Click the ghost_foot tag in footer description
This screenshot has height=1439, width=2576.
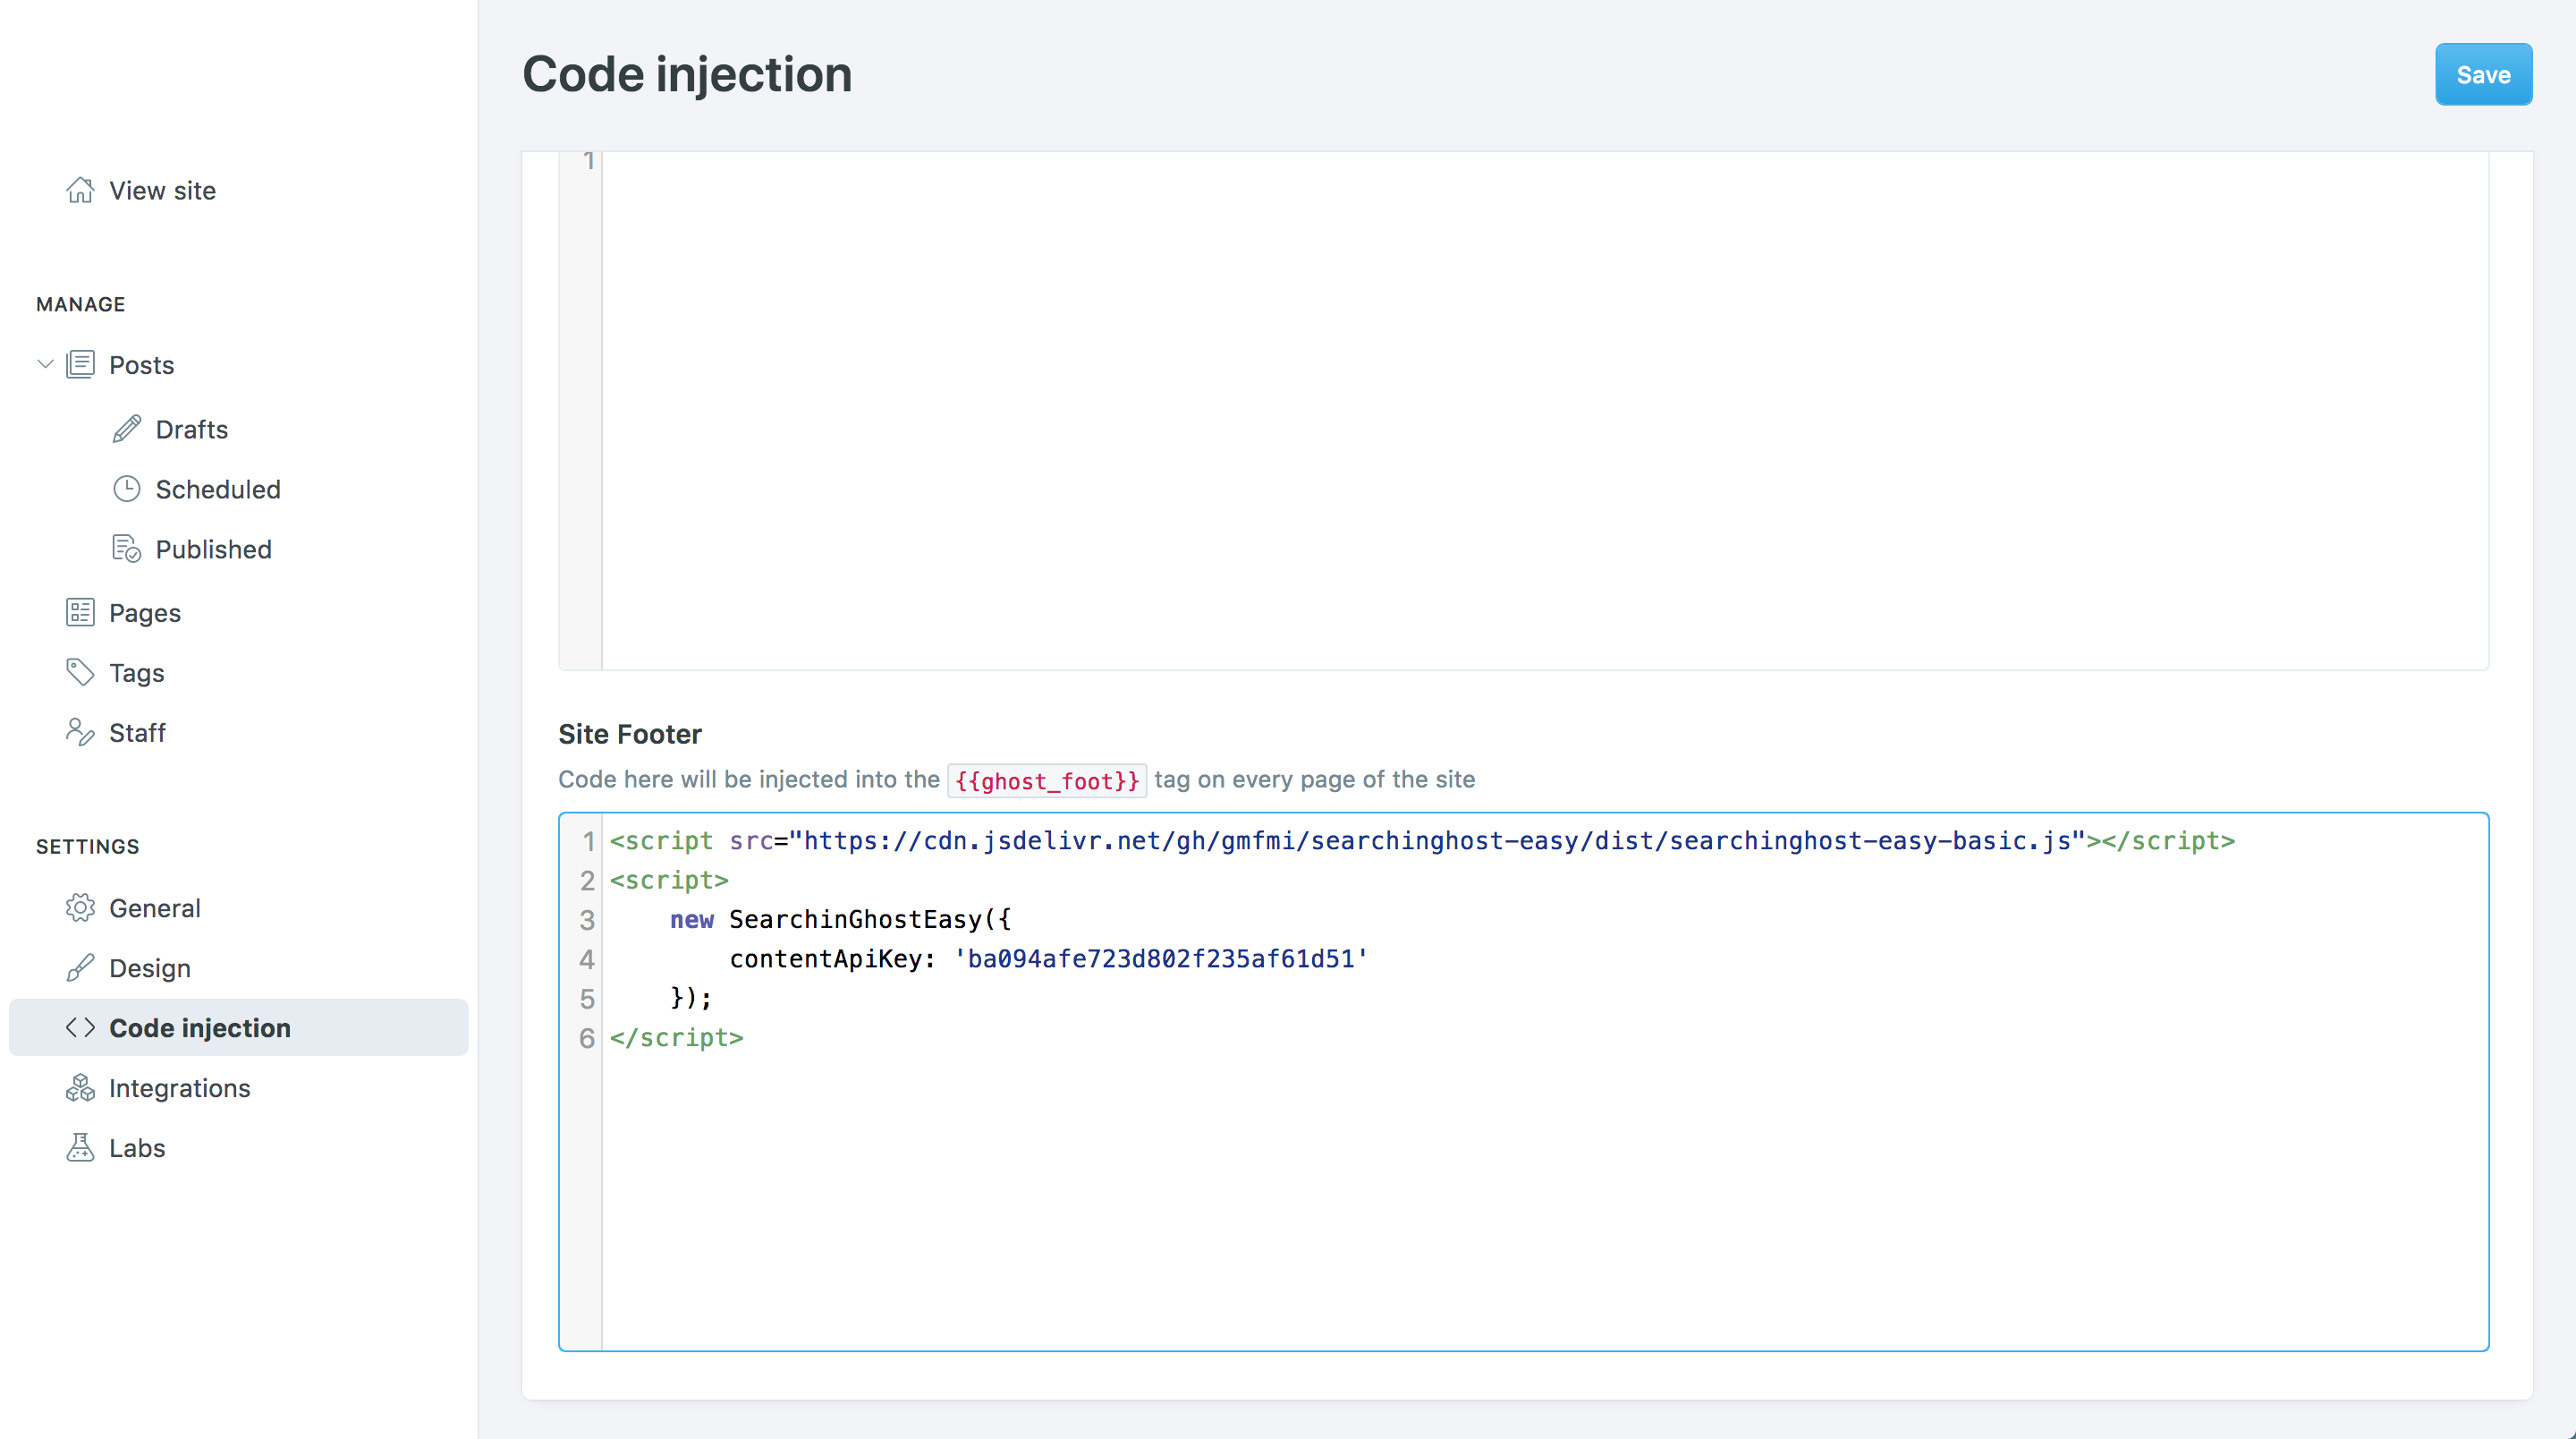pyautogui.click(x=1046, y=779)
